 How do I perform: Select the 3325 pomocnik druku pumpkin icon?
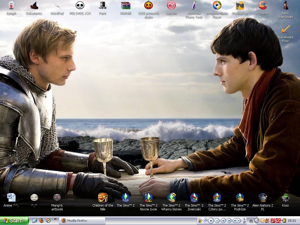(149, 10)
